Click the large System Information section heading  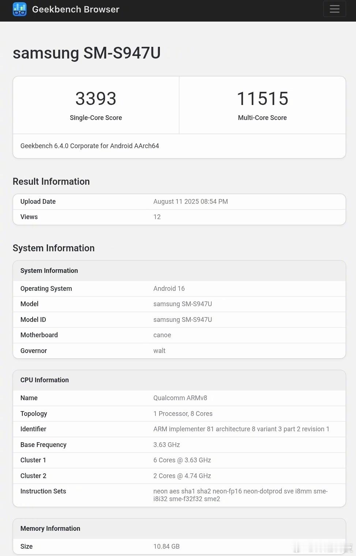[54, 248]
